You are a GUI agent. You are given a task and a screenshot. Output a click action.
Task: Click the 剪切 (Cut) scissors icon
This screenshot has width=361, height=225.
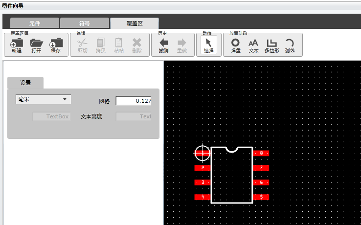[82, 45]
